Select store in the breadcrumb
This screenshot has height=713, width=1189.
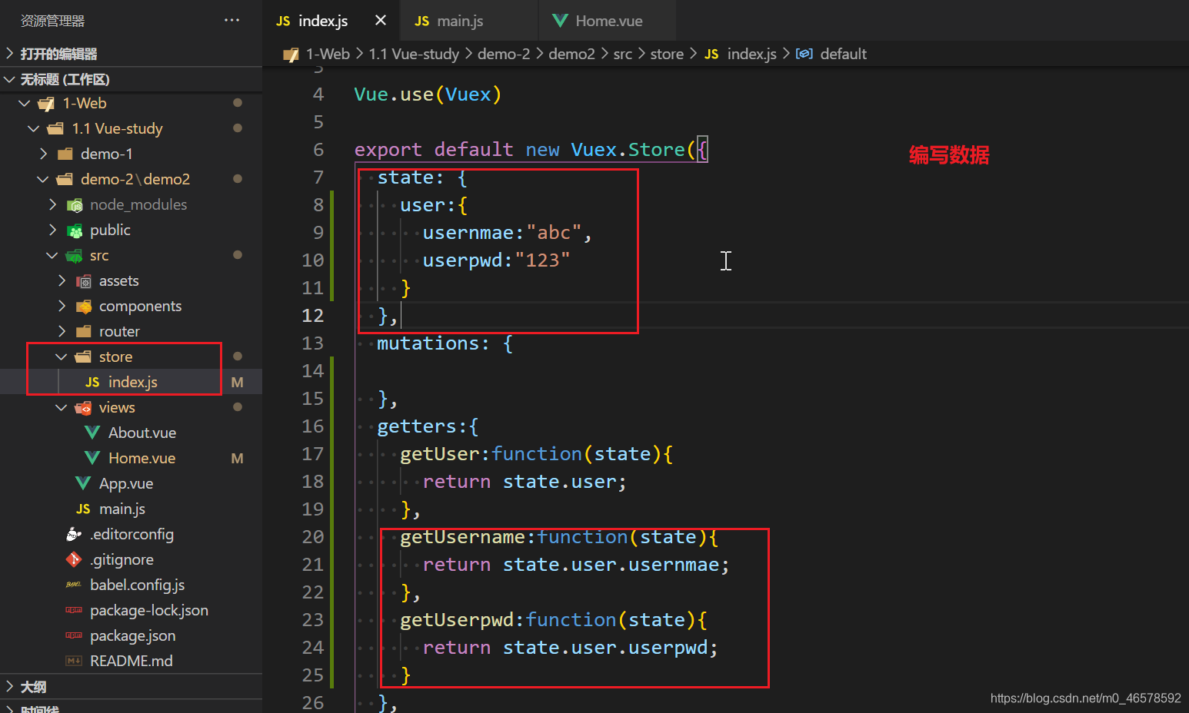(x=667, y=54)
